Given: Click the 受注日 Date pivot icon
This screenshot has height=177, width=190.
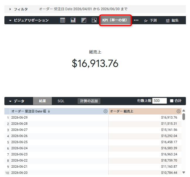Looking at the screenshot, I should click(x=44, y=111).
